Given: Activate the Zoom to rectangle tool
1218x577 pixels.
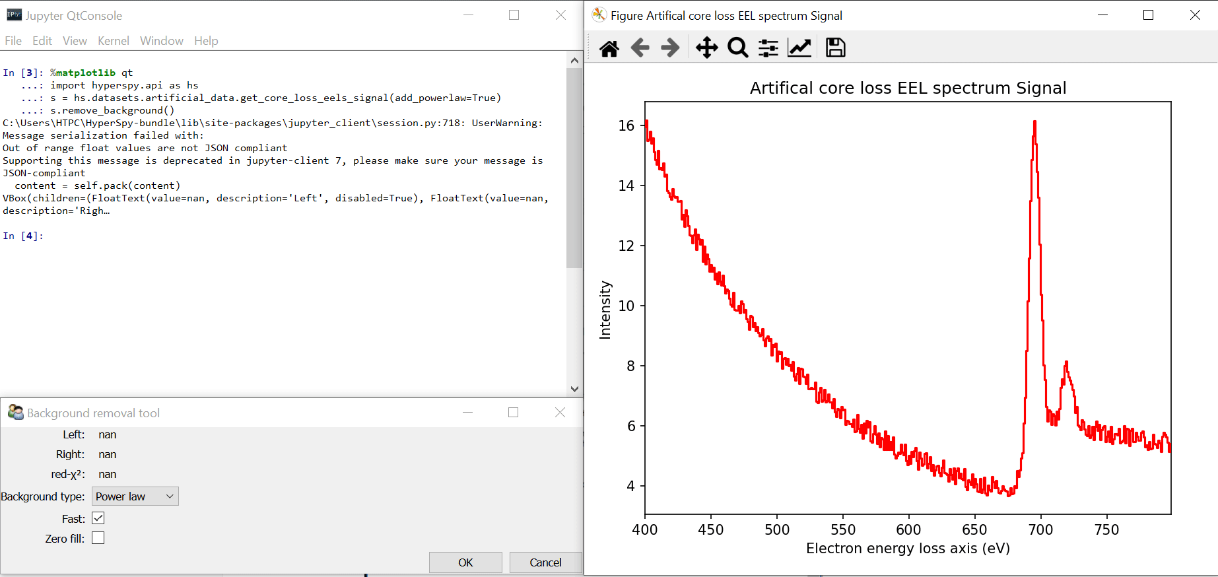Looking at the screenshot, I should coord(737,48).
